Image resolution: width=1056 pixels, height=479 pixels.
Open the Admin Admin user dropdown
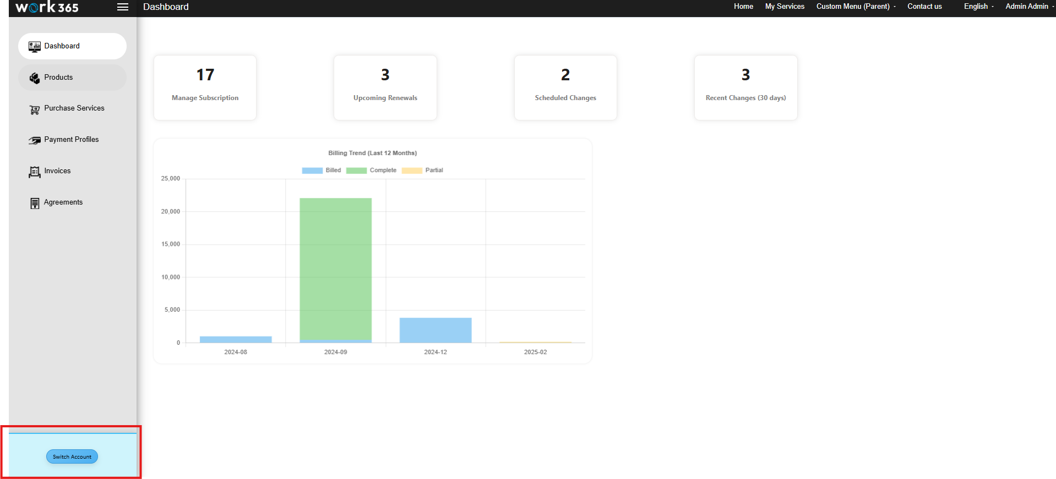tap(1030, 7)
